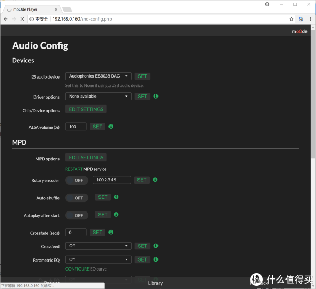Image resolution: width=316 pixels, height=289 pixels.
Task: Click SET button for I2S audio device
Action: coord(142,76)
